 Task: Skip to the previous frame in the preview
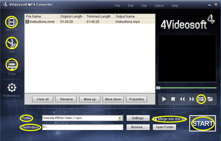click(x=182, y=99)
